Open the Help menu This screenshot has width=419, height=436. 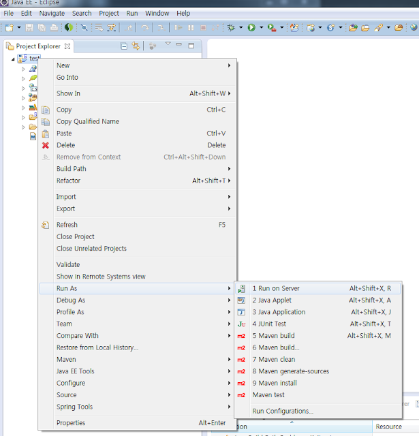pyautogui.click(x=183, y=14)
